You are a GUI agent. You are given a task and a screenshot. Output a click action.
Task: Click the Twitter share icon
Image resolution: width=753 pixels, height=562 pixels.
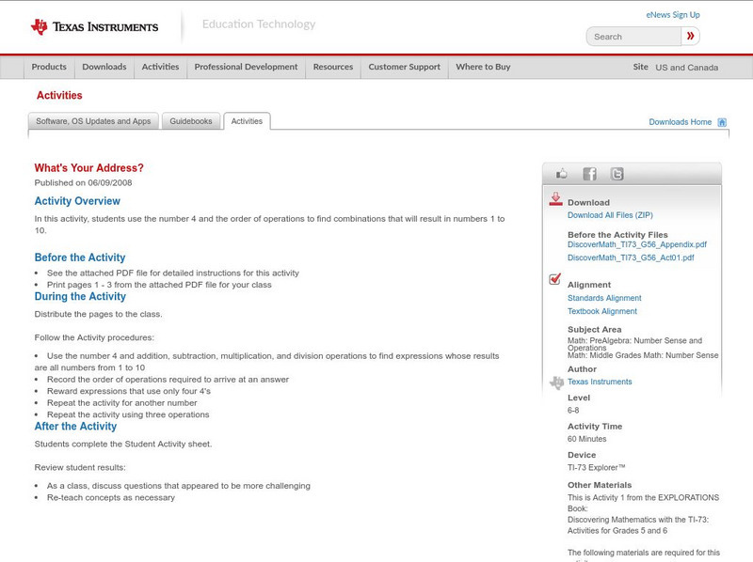coord(617,173)
